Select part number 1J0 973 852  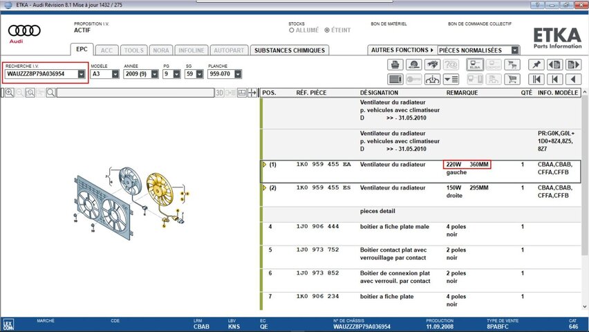point(317,273)
